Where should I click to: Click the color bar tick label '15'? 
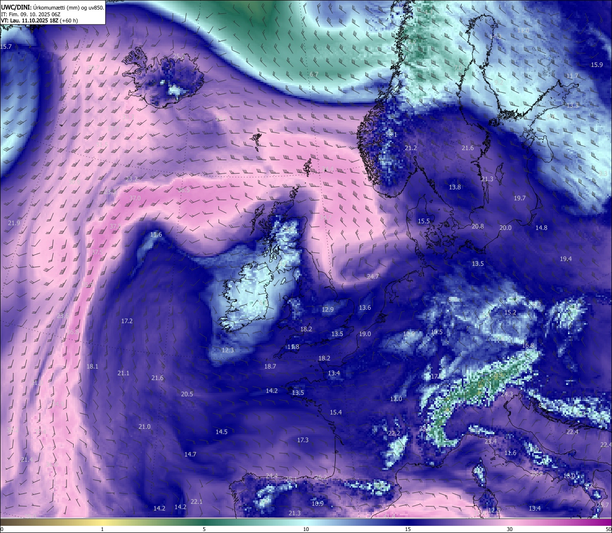click(408, 529)
